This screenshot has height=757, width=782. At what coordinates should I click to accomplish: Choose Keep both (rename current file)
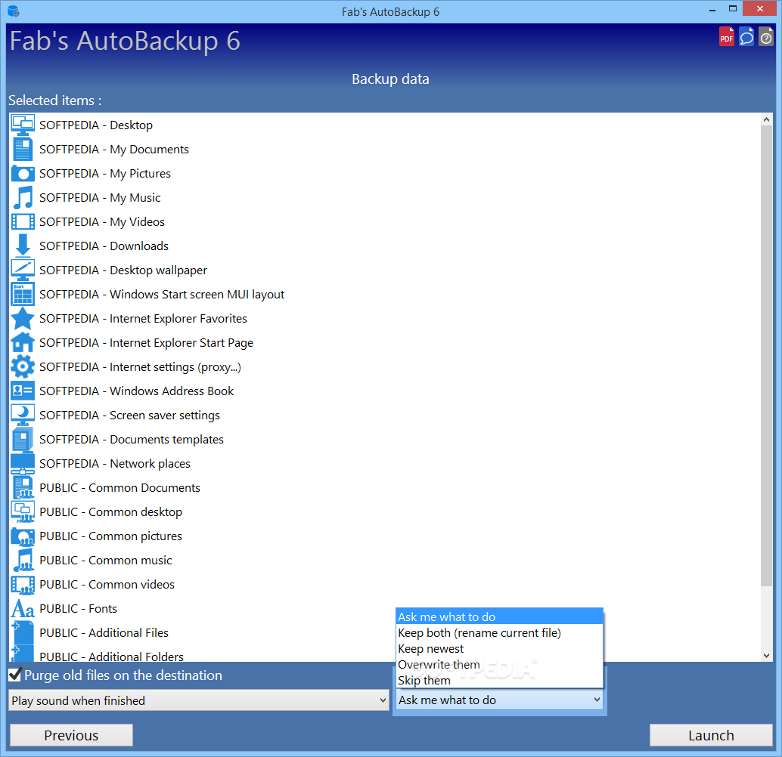coord(499,632)
